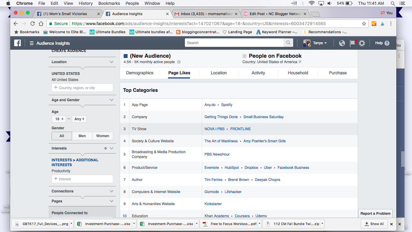Click the Interest input field

pyautogui.click(x=82, y=179)
